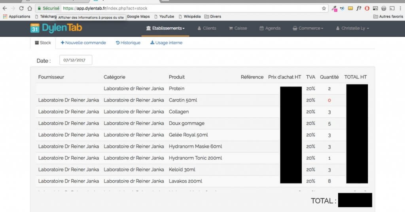Go to browser home page icon

coord(30,8)
